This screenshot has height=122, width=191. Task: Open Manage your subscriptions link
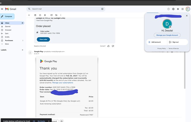point(63,83)
